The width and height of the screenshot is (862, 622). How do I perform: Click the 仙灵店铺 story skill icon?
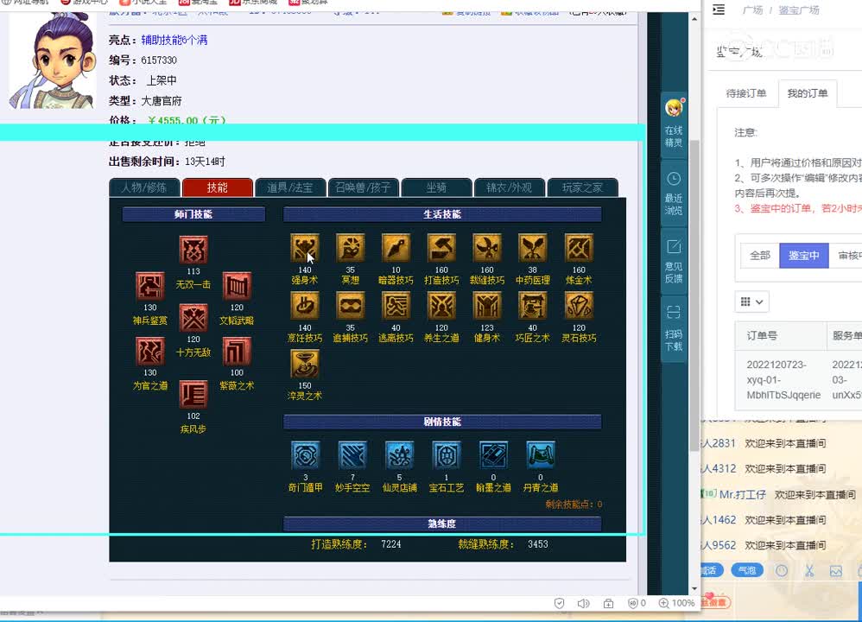(400, 455)
